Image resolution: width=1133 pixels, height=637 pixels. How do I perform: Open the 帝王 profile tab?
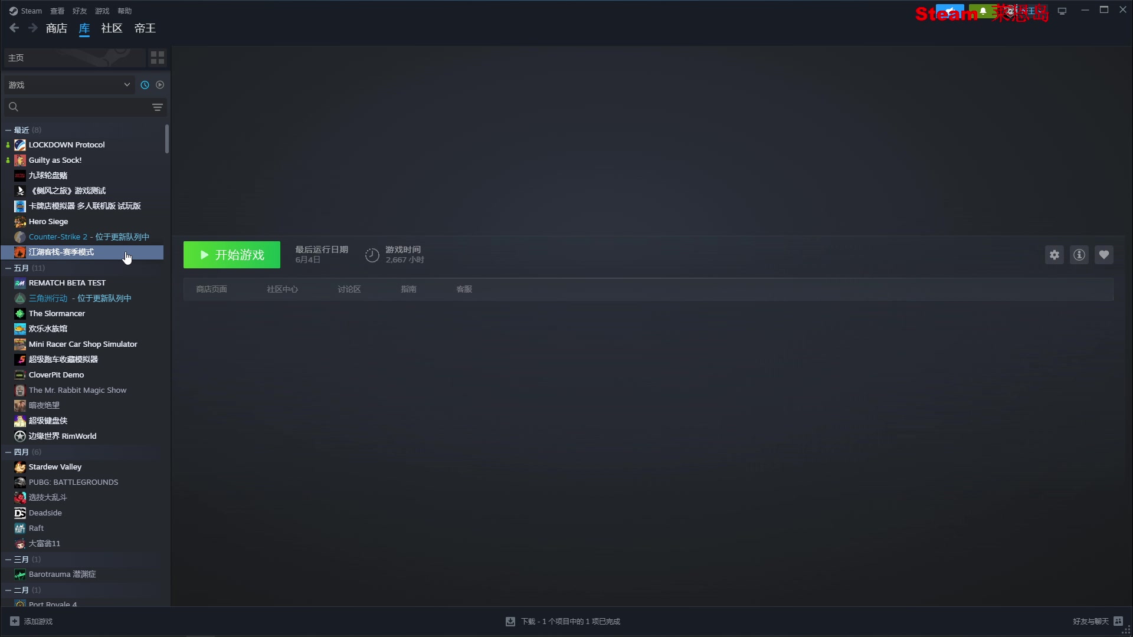coord(145,28)
